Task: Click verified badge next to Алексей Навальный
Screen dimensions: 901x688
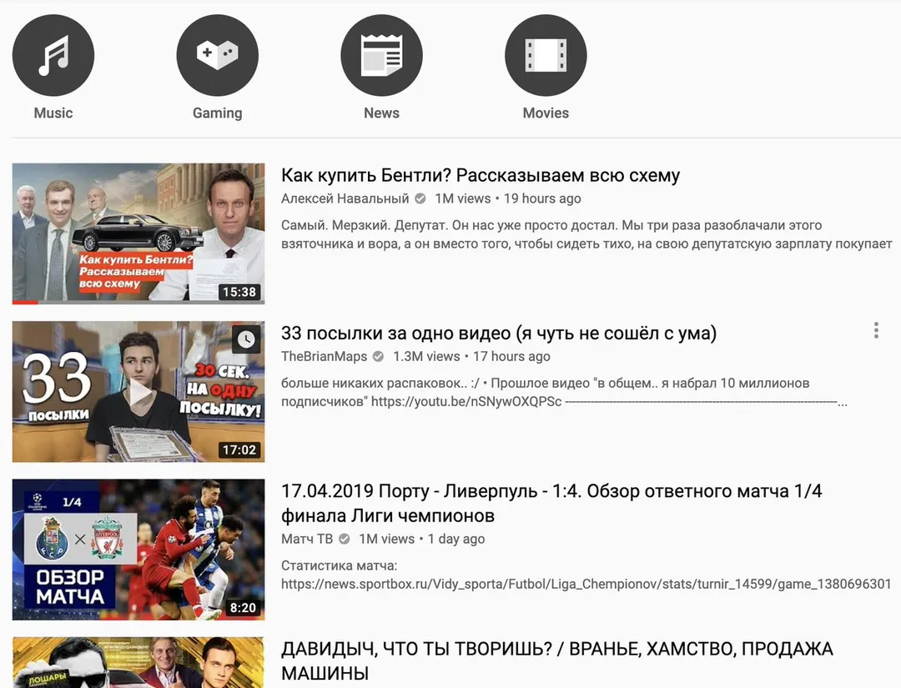Action: pos(420,198)
